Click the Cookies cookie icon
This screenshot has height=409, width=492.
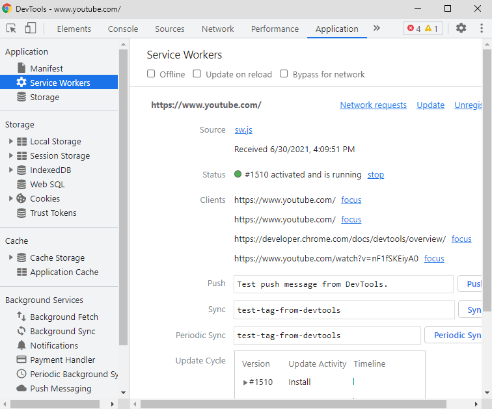pos(21,198)
